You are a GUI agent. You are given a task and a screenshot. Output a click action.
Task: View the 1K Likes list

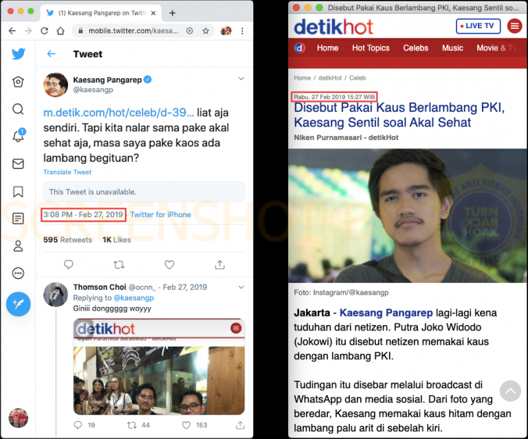(116, 240)
